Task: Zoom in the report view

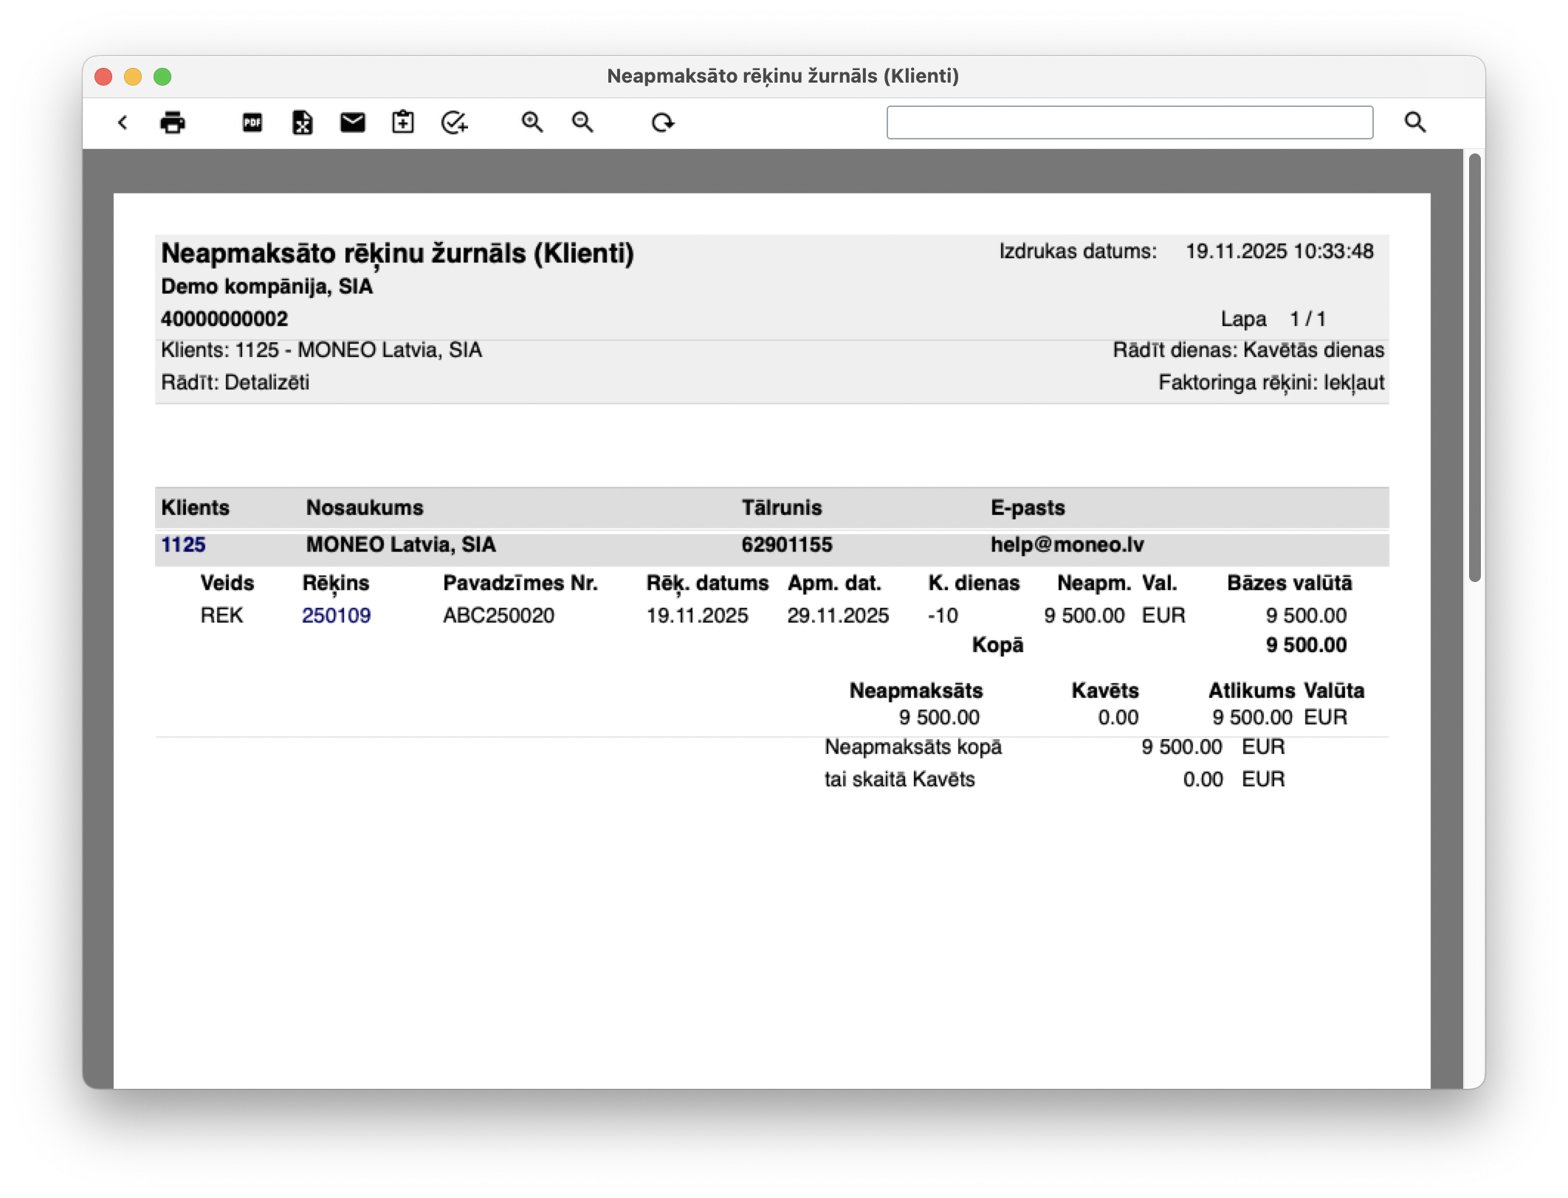Action: pyautogui.click(x=532, y=122)
